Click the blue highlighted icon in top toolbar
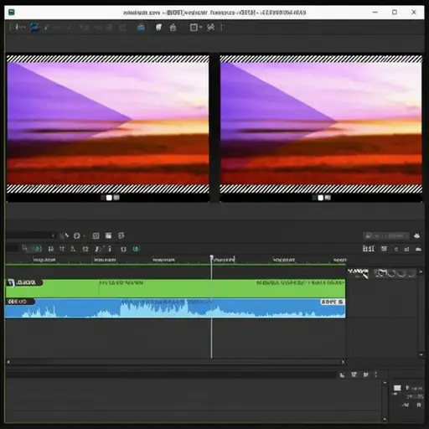 [34, 27]
